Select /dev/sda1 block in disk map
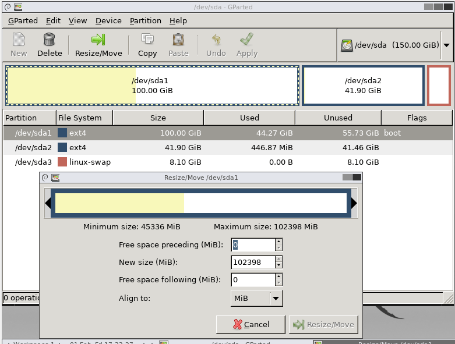 coord(152,86)
